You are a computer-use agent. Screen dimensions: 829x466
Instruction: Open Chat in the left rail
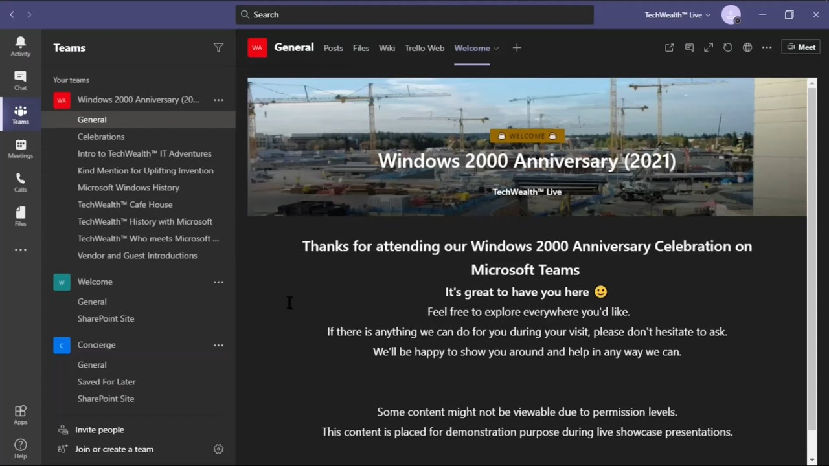coord(20,80)
